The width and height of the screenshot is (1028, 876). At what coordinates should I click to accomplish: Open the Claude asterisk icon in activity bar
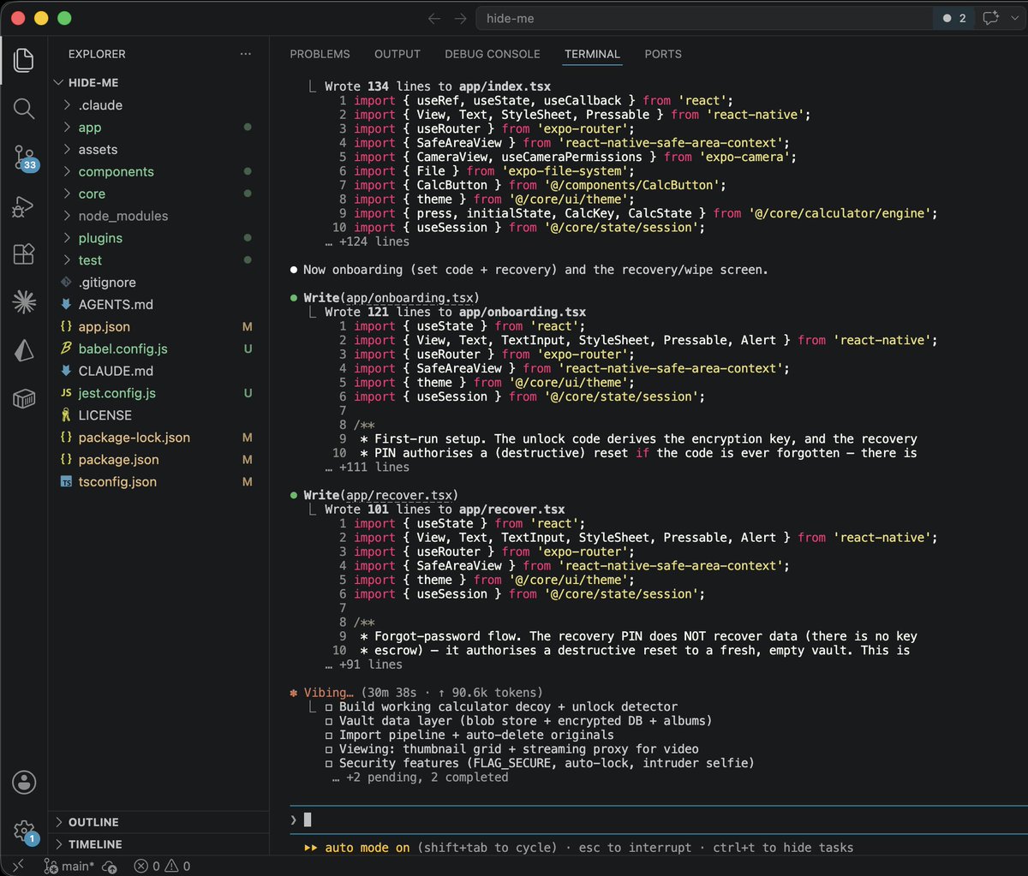click(24, 301)
